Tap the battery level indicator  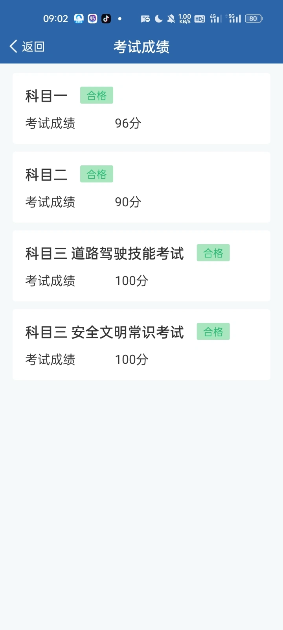(254, 19)
